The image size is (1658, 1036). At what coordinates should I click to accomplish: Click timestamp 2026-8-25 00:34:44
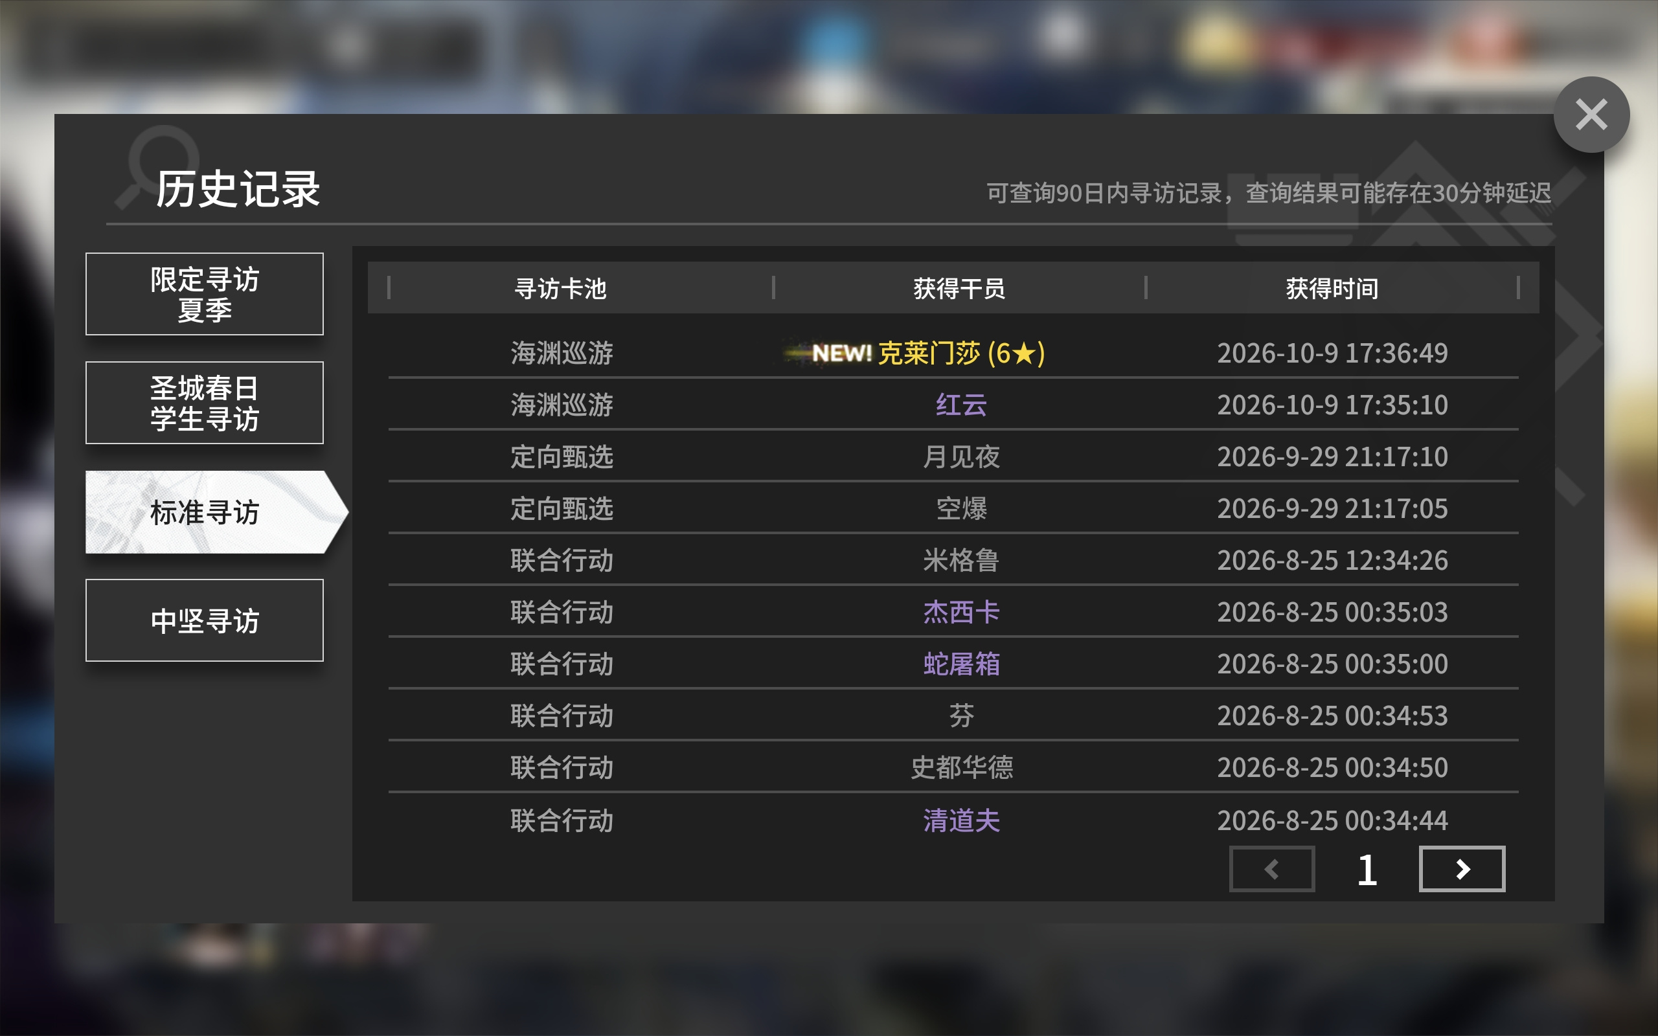[1332, 821]
